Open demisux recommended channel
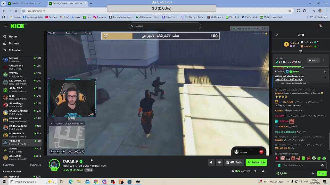Screen dimensions: 330x185 point(22,177)
